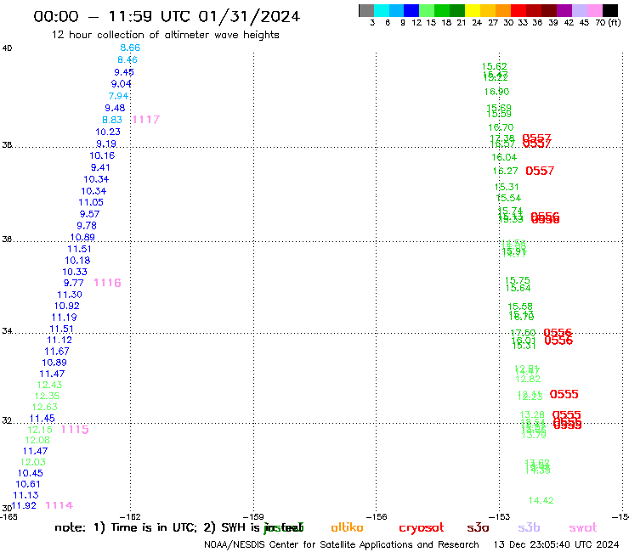
Task: Select the yellow swatch in the legend bar
Action: (473, 10)
